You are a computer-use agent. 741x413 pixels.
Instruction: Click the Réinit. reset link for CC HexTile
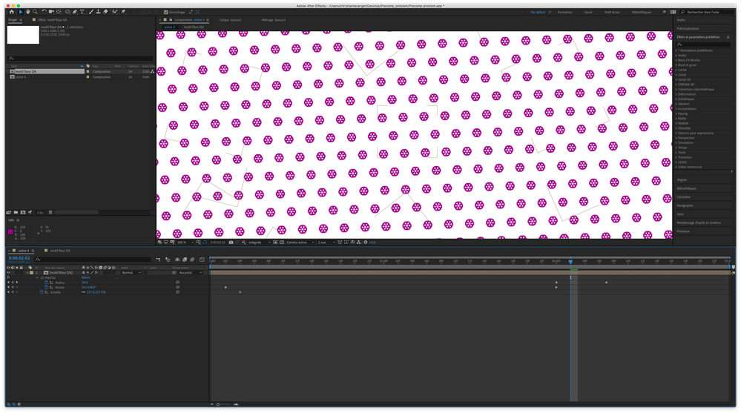(85, 277)
